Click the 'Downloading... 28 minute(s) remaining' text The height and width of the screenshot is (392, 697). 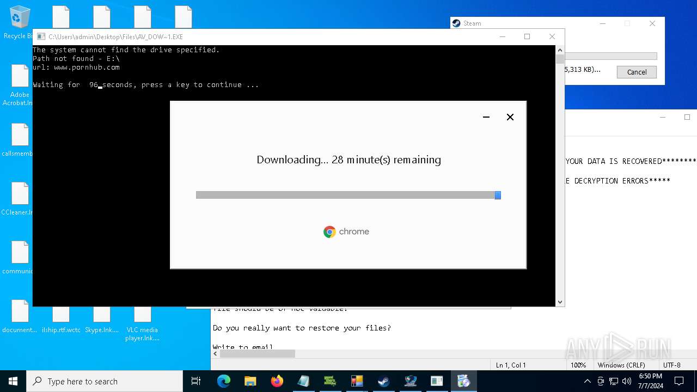point(348,160)
